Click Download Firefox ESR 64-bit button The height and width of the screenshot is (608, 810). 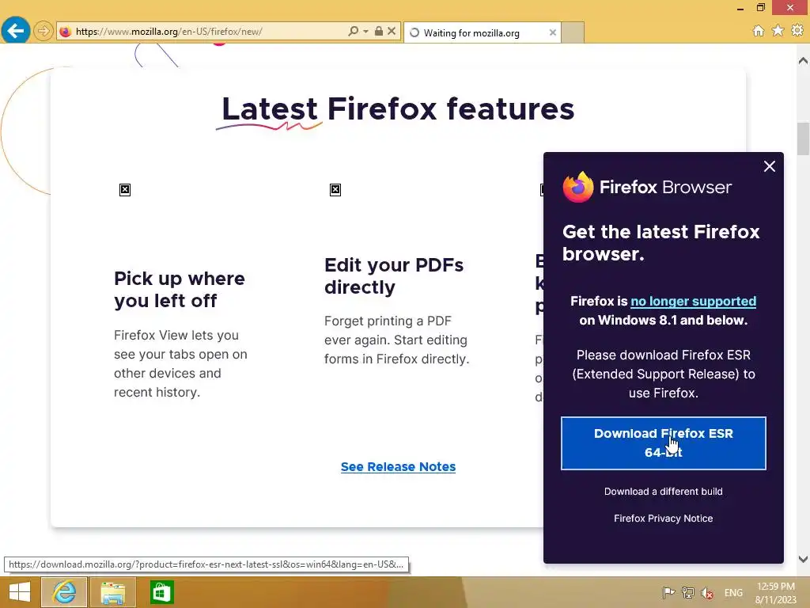(664, 443)
